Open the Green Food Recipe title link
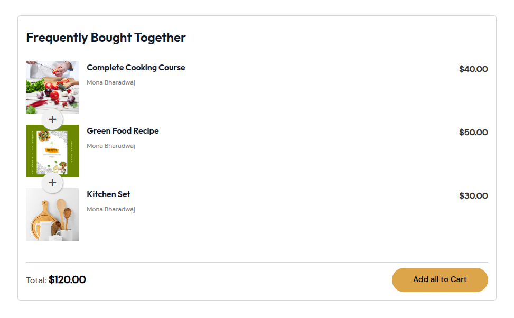 123,131
